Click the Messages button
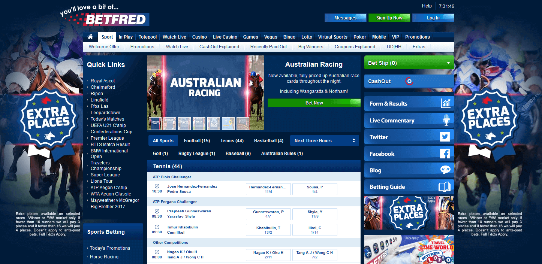The image size is (542, 264). coord(346,18)
